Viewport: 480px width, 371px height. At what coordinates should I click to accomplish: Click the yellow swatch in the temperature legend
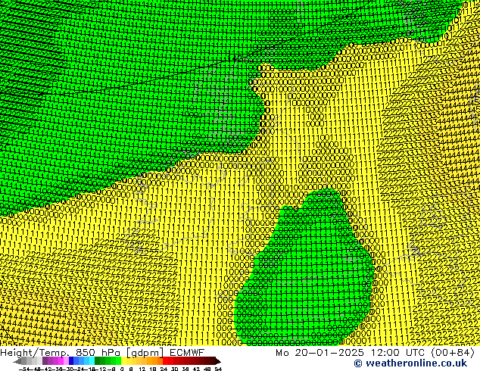coord(123,360)
